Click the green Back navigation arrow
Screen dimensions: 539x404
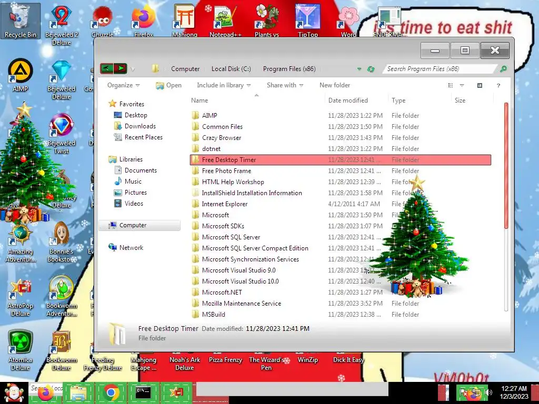pyautogui.click(x=106, y=69)
